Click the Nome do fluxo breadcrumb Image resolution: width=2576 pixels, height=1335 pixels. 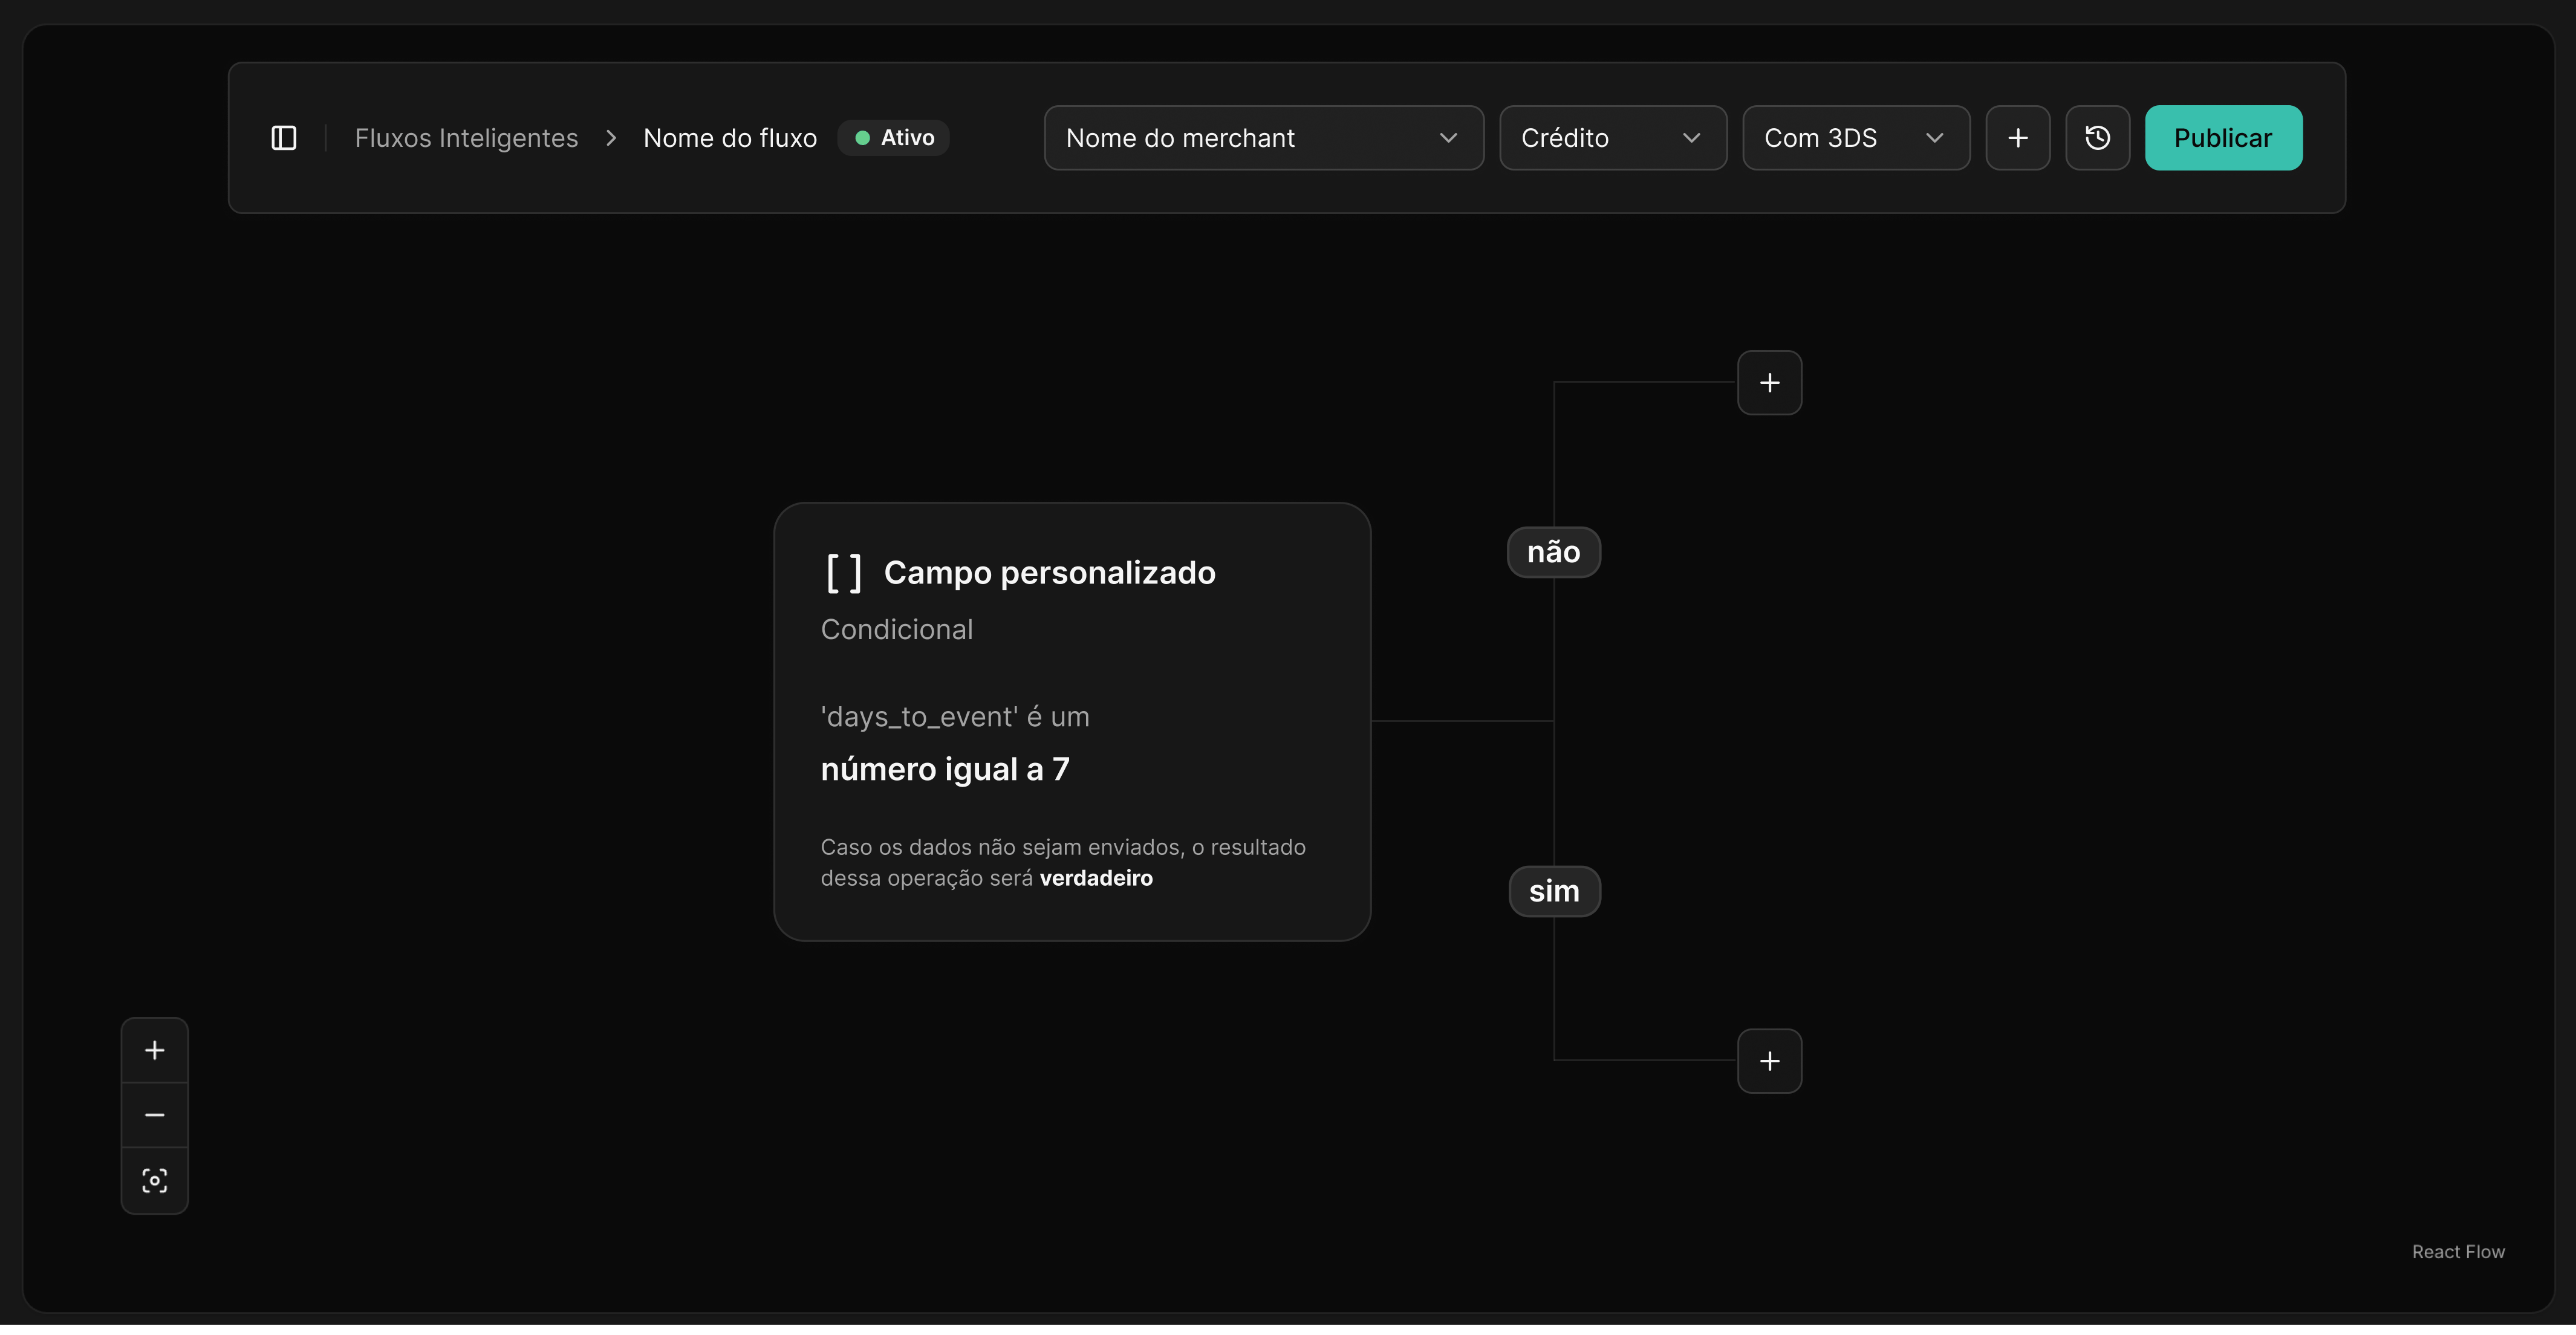[730, 138]
